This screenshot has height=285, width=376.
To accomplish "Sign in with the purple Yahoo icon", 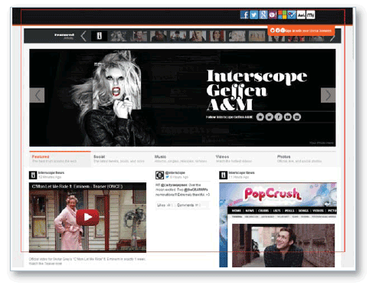I will 273,15.
